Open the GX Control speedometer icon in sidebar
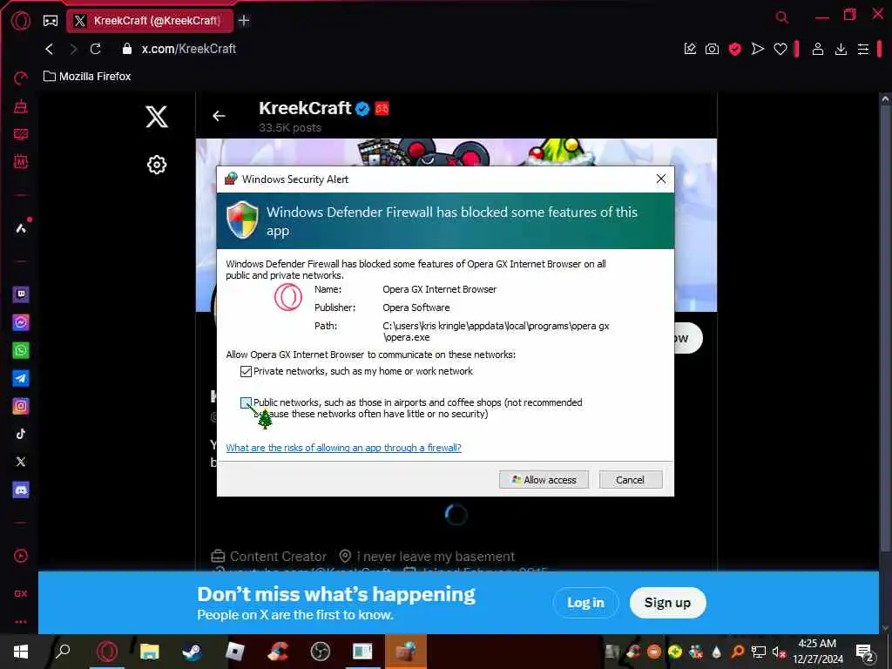This screenshot has height=669, width=892. (x=21, y=78)
